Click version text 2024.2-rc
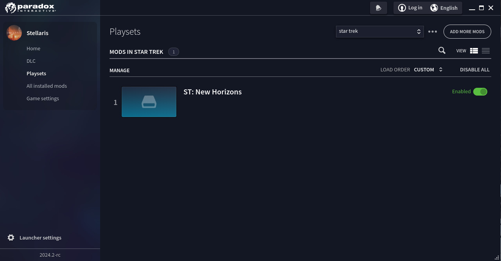The width and height of the screenshot is (501, 261). point(50,255)
